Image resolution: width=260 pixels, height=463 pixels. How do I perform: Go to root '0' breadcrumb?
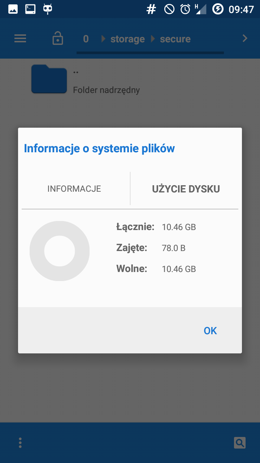point(86,39)
